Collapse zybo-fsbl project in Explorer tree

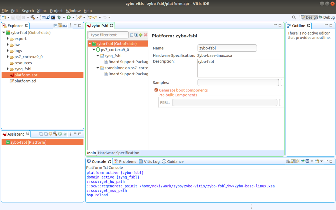click(x=4, y=32)
